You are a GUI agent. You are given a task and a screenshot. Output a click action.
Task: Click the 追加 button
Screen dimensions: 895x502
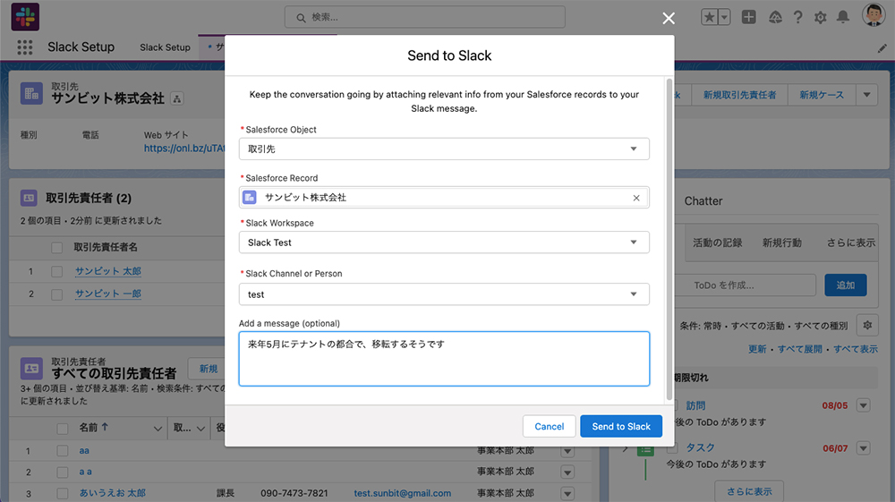(846, 285)
